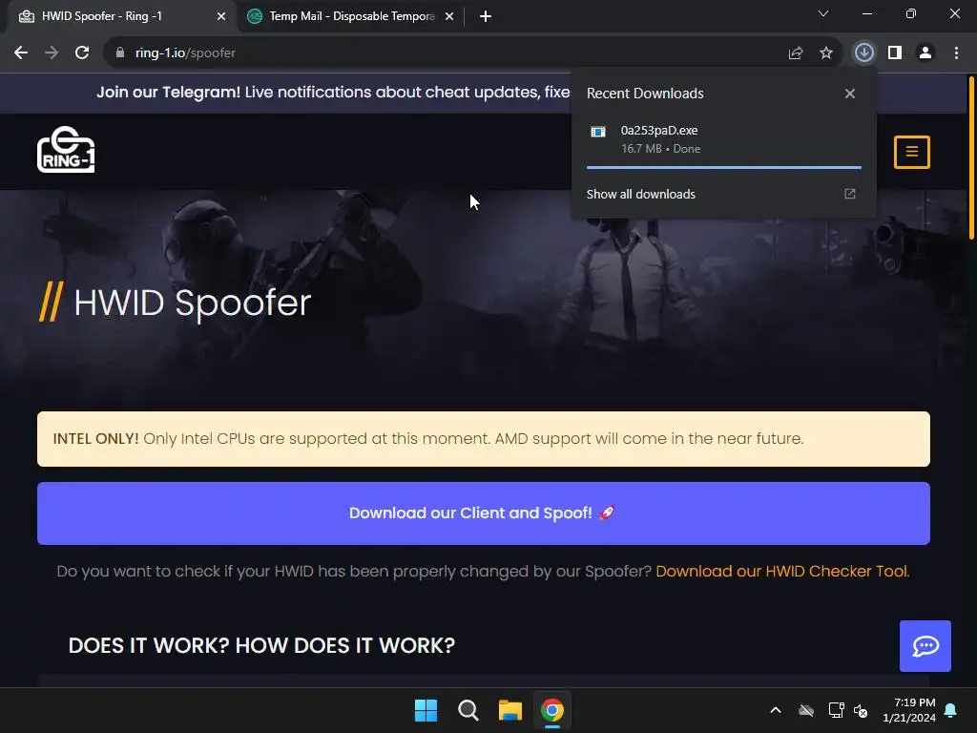The image size is (977, 733).
Task: Click the forward navigation arrow
Action: tap(52, 53)
